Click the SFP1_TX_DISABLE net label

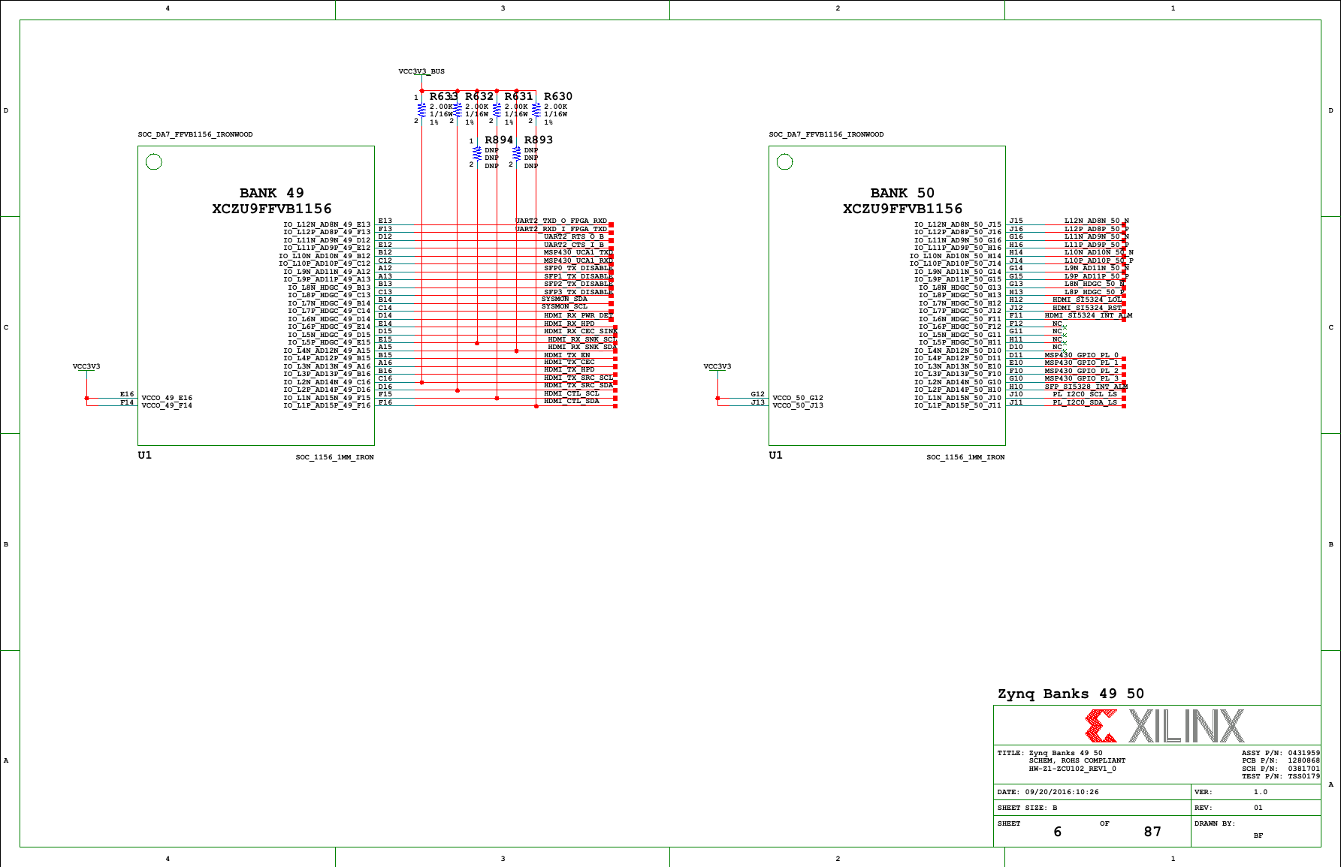578,276
